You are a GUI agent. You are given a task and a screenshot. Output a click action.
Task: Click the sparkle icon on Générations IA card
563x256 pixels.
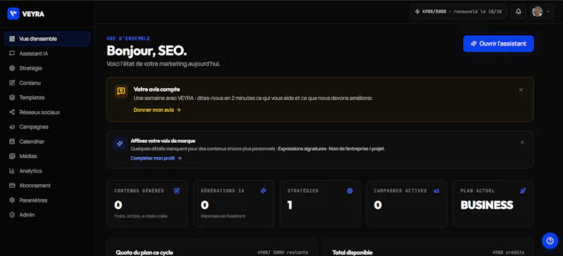click(263, 191)
